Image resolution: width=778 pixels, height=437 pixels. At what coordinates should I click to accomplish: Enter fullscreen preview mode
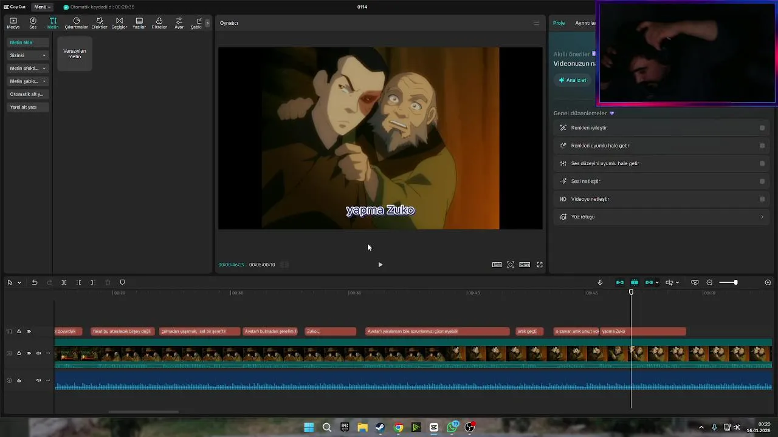point(540,265)
